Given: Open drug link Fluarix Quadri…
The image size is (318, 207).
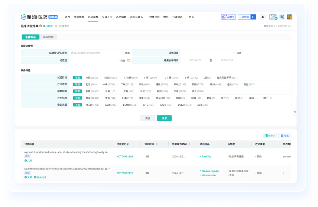Looking at the screenshot, I should (x=211, y=171).
